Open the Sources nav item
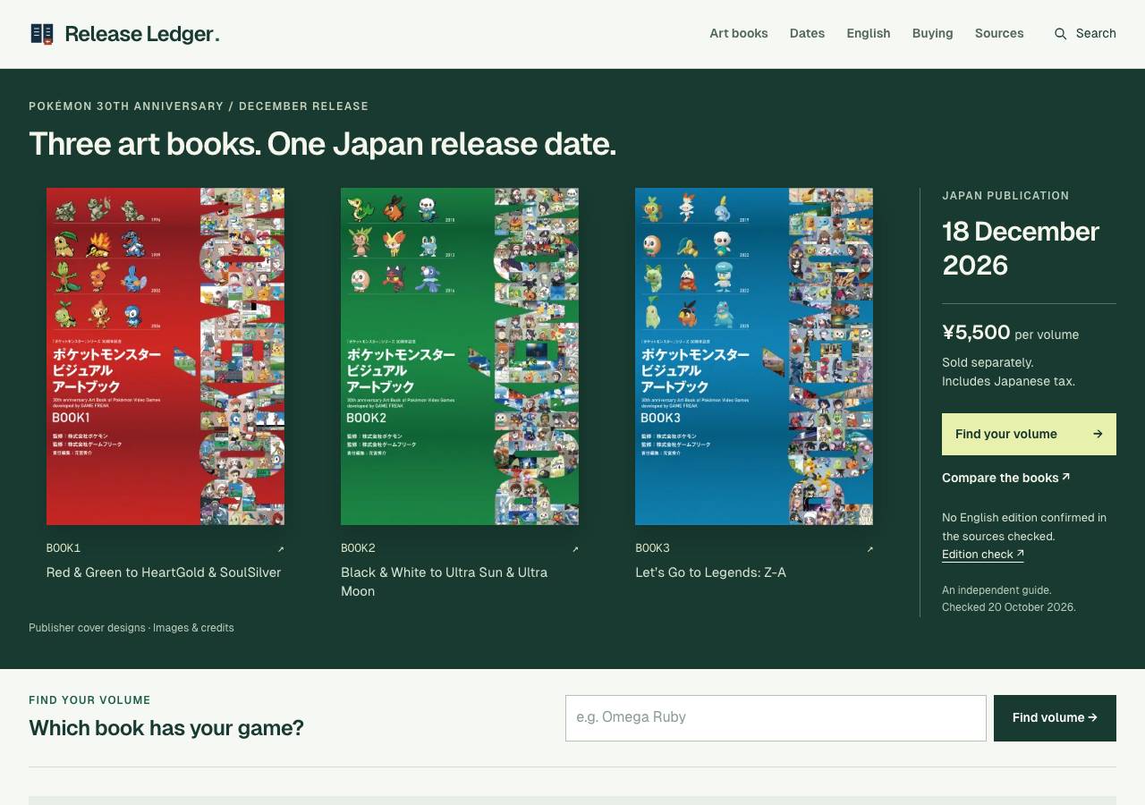Screen dimensions: 1145x805 (x=999, y=33)
